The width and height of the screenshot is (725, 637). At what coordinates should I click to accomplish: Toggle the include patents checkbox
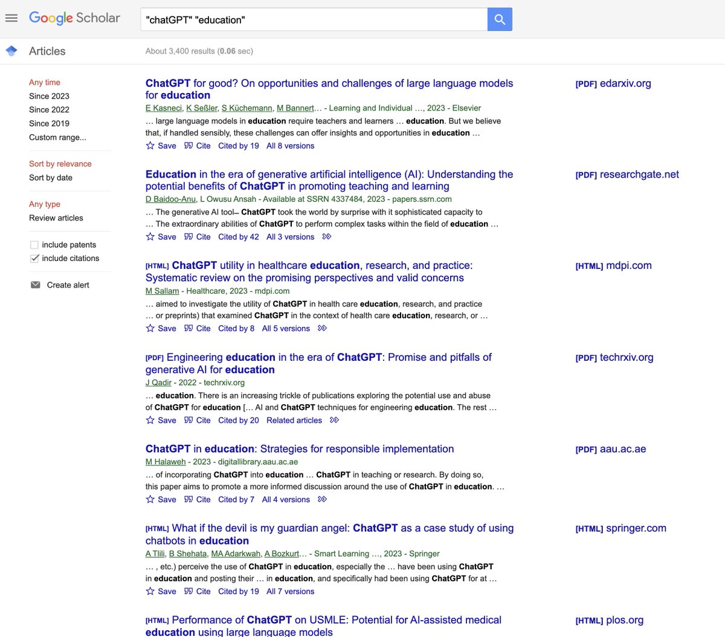point(34,245)
